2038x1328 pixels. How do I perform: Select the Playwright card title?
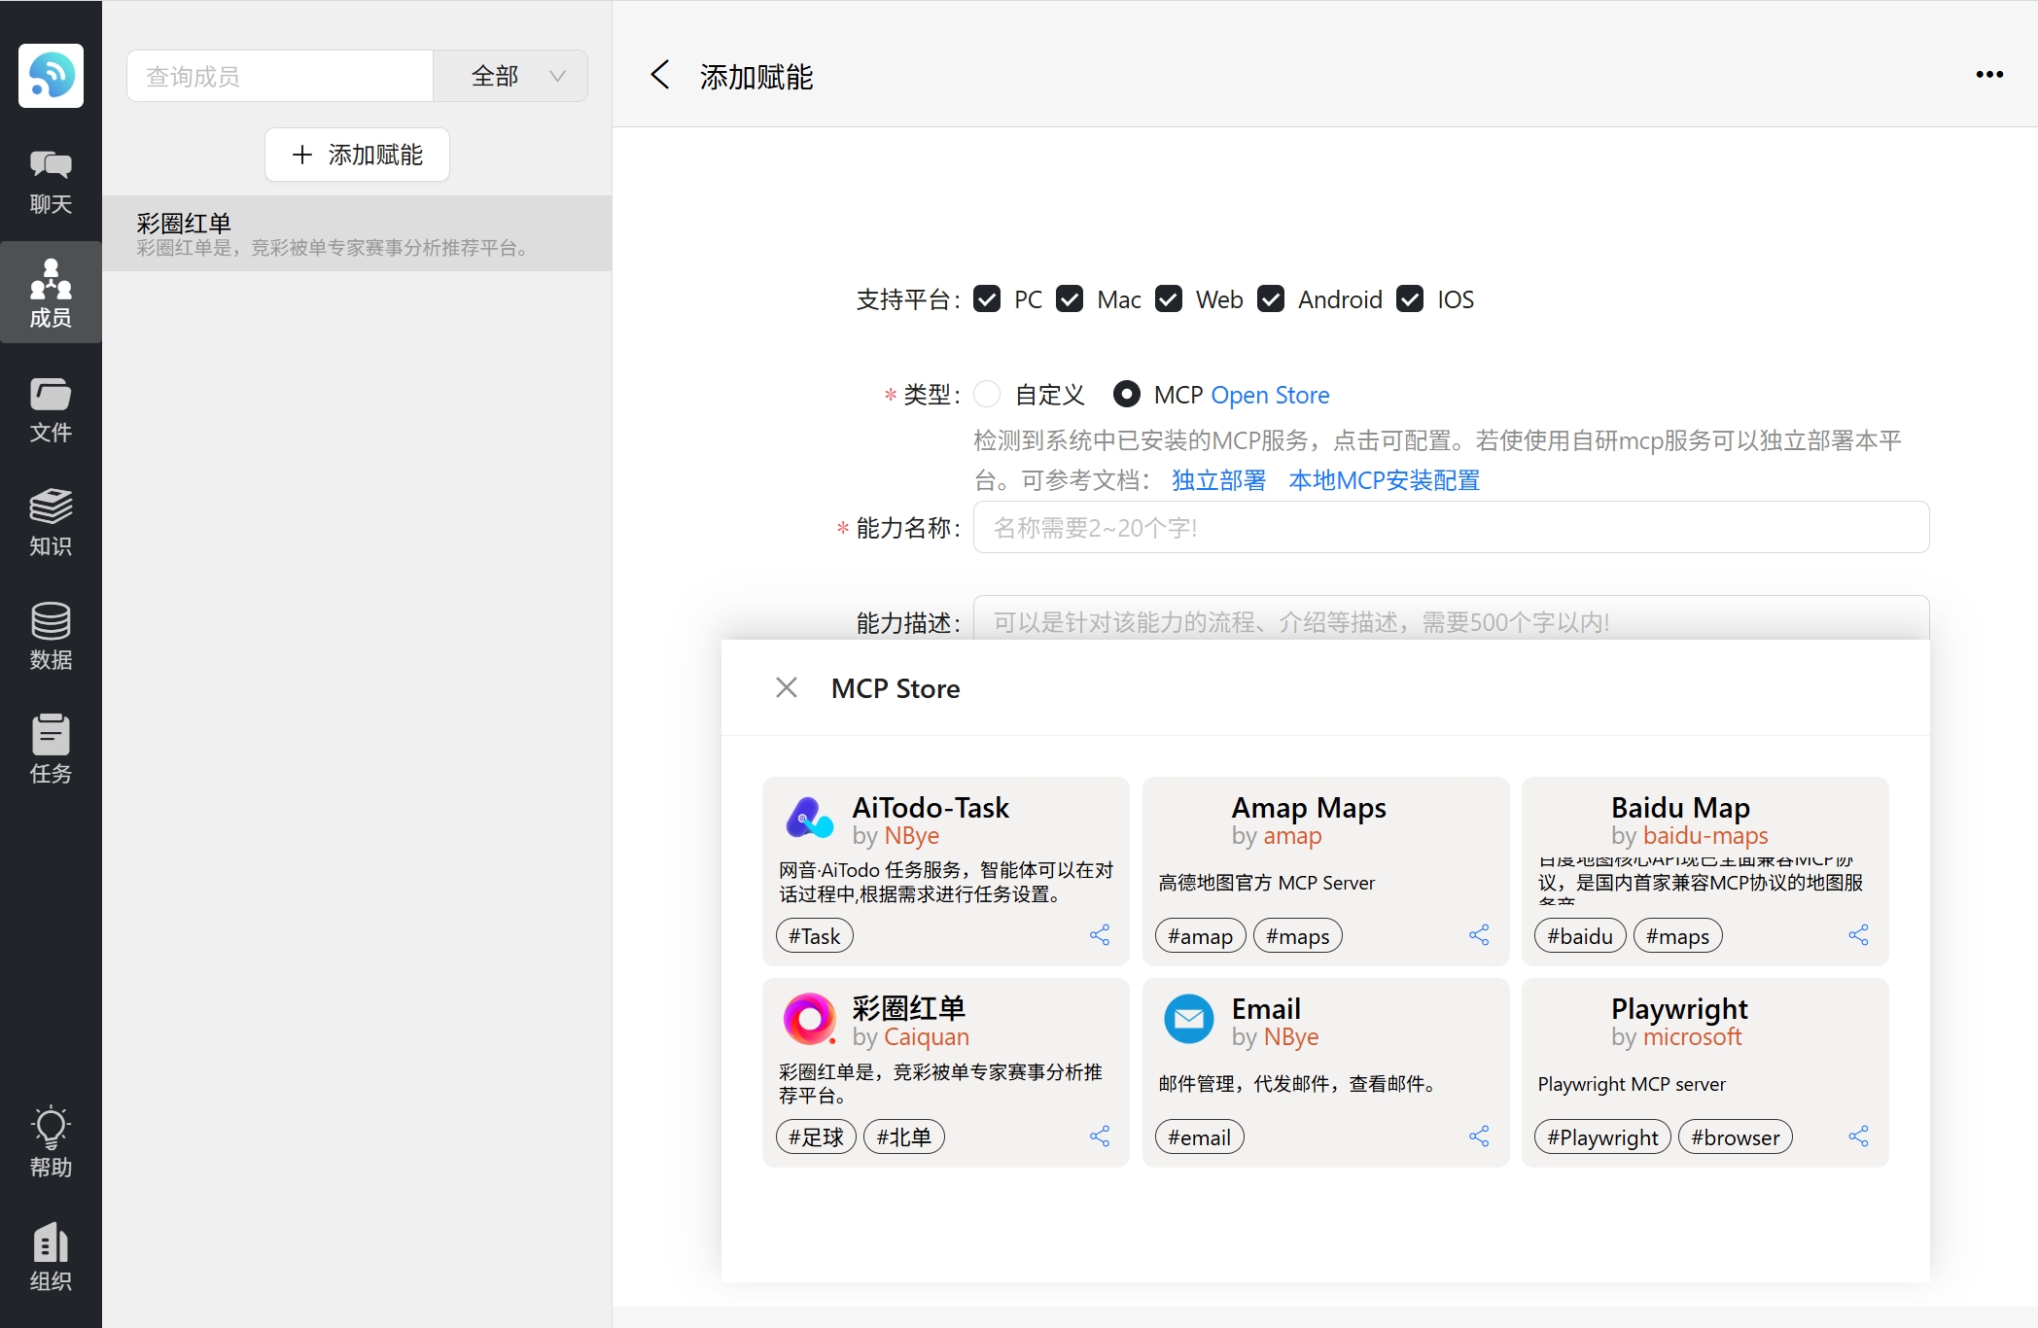click(1679, 1009)
